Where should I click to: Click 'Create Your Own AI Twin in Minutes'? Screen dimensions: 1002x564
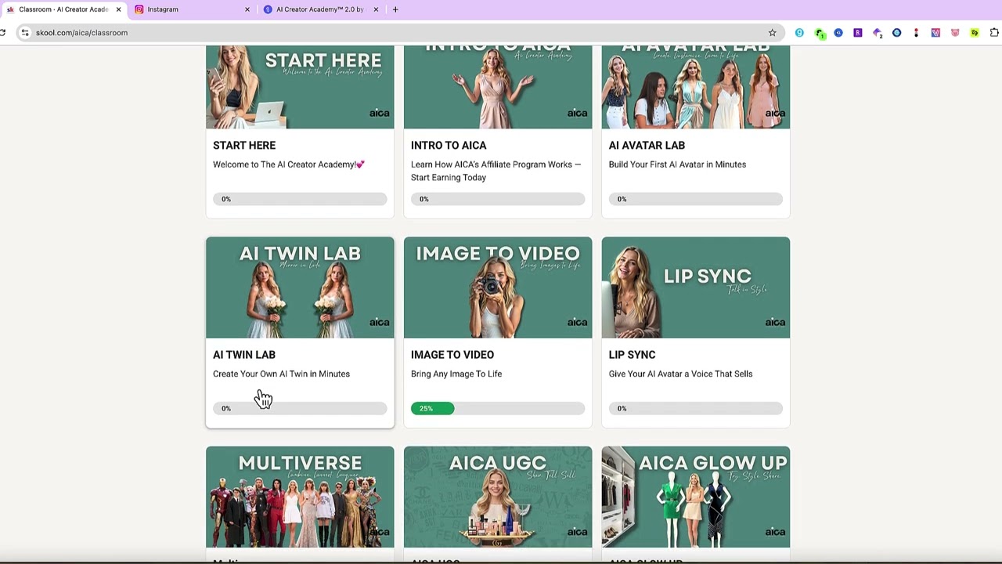281,374
